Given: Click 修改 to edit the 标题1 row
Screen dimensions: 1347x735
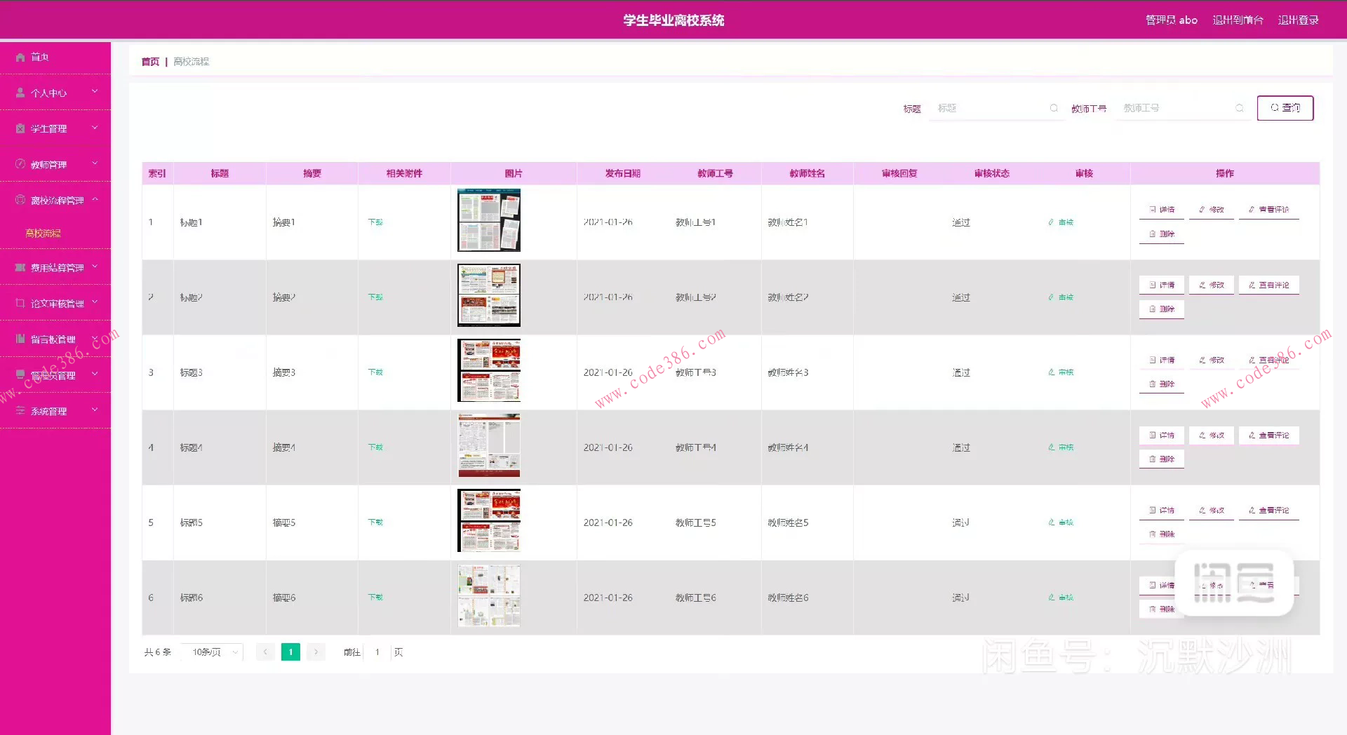Looking at the screenshot, I should (x=1212, y=210).
